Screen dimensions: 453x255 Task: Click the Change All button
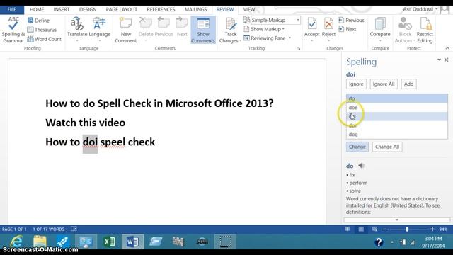(x=387, y=147)
